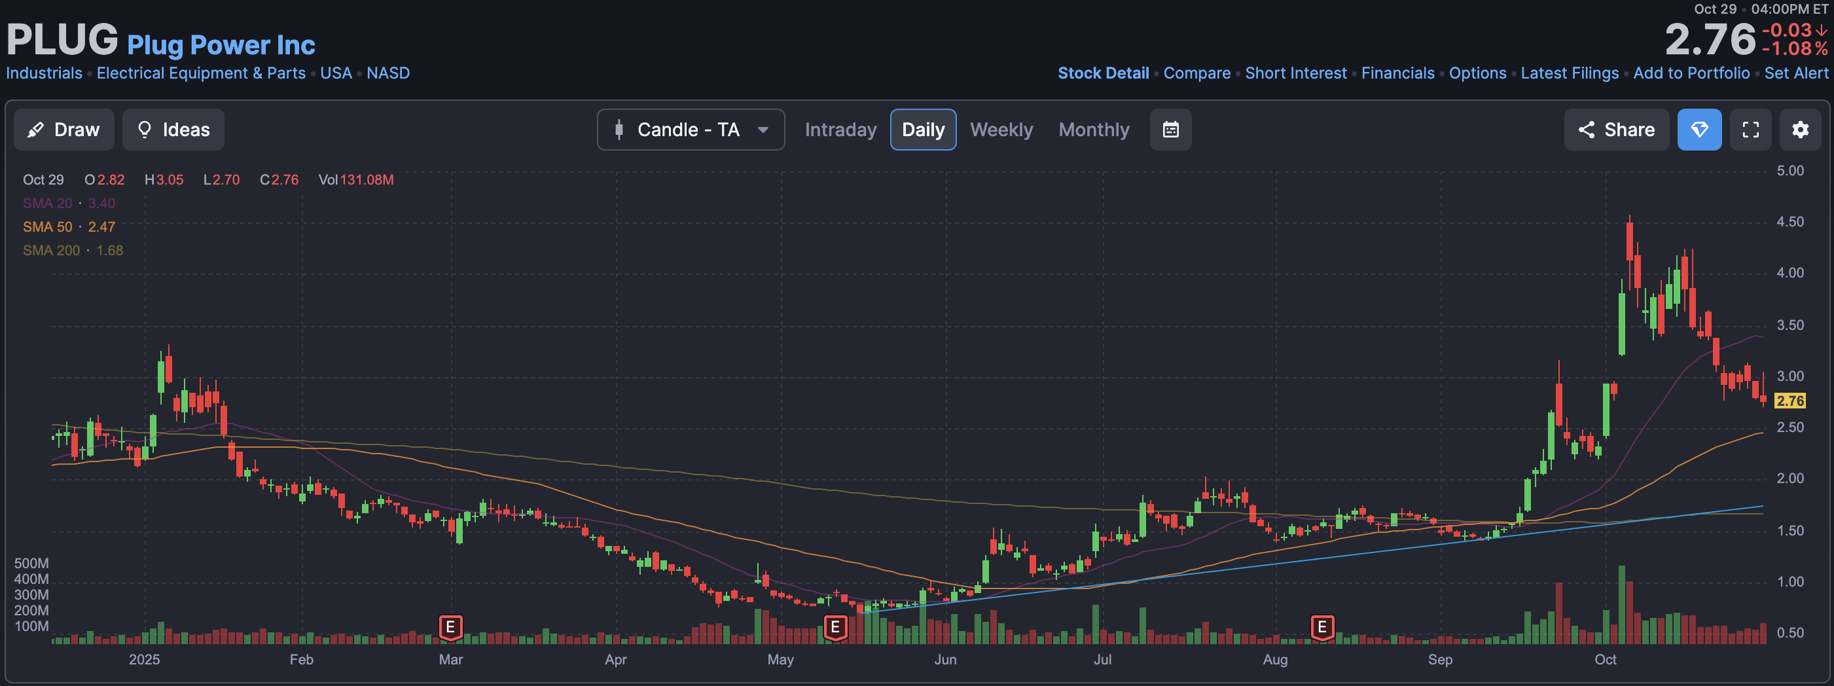Open the USA country link

click(x=336, y=73)
